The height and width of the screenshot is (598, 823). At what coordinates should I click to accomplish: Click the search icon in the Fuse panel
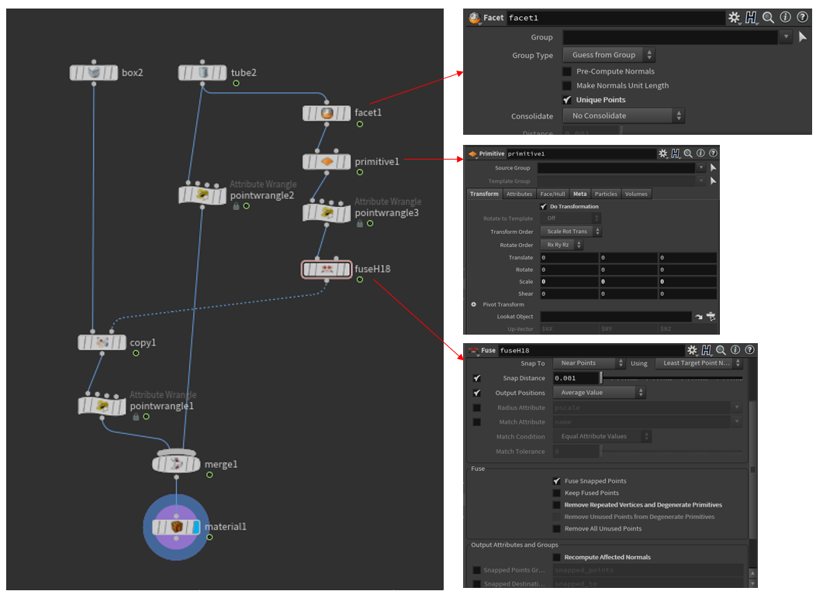[x=721, y=350]
